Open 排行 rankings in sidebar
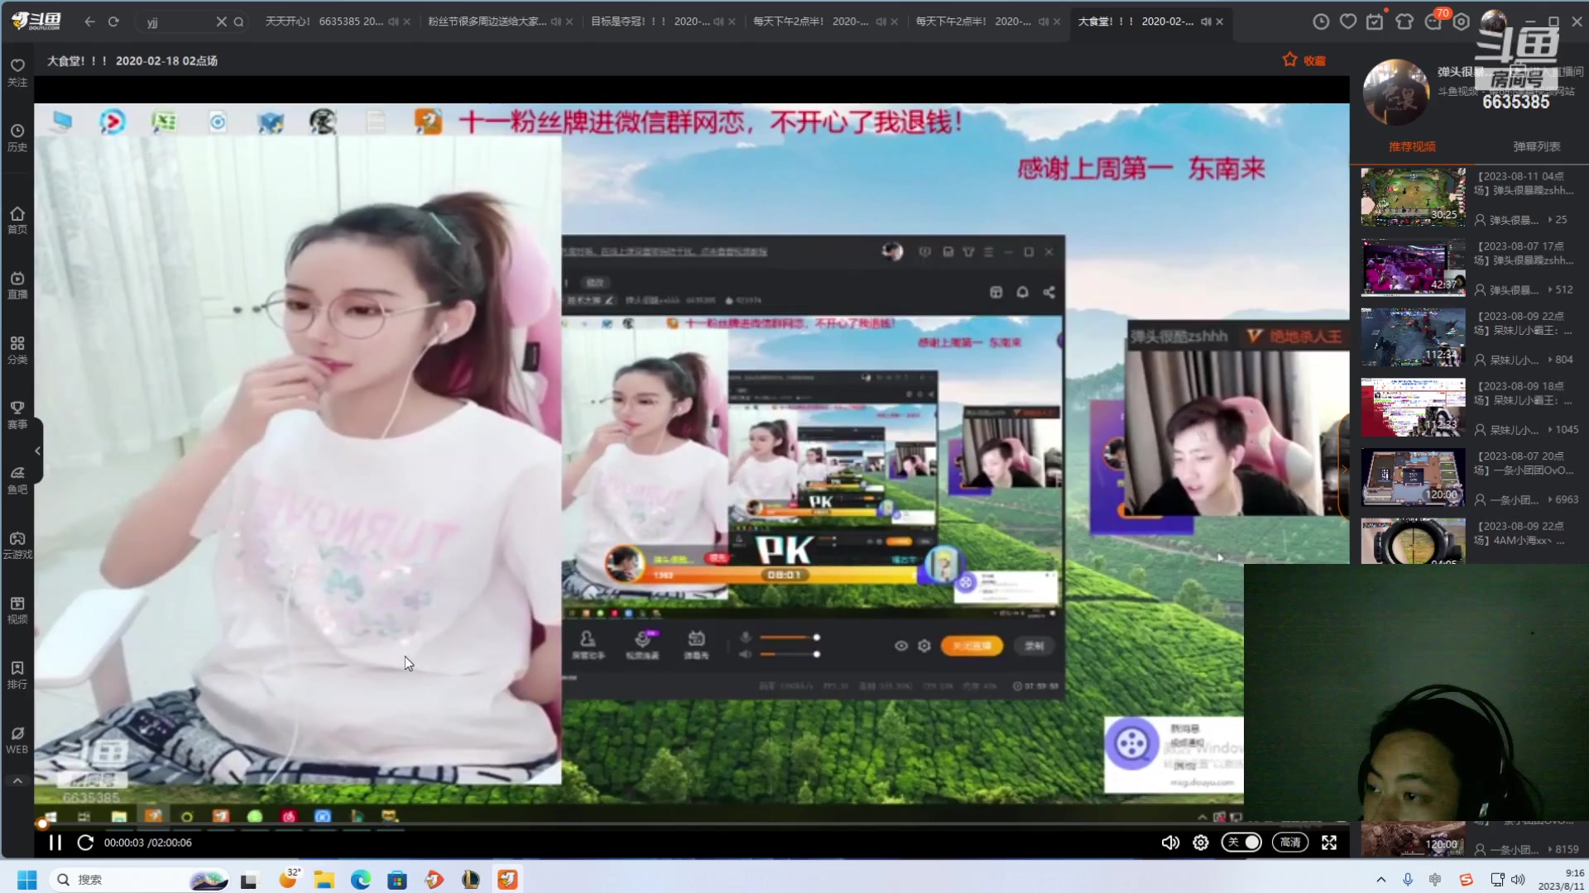 (17, 676)
